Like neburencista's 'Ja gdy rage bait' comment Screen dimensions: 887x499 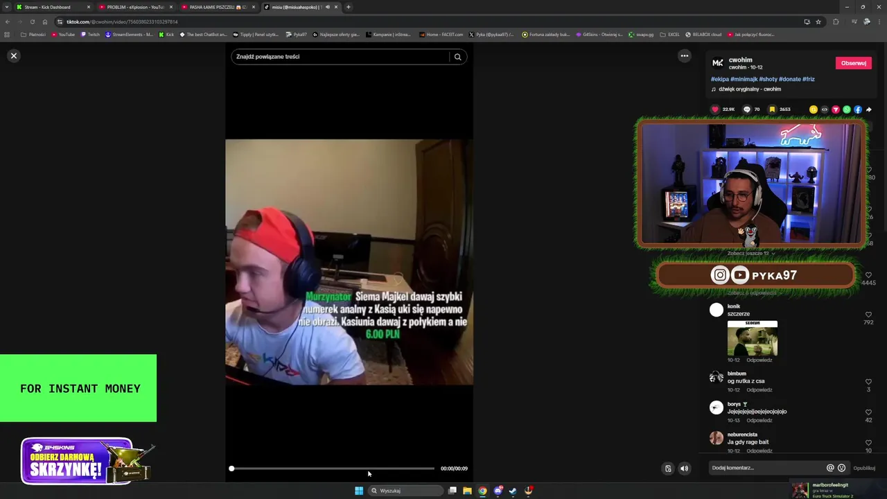pyautogui.click(x=868, y=442)
